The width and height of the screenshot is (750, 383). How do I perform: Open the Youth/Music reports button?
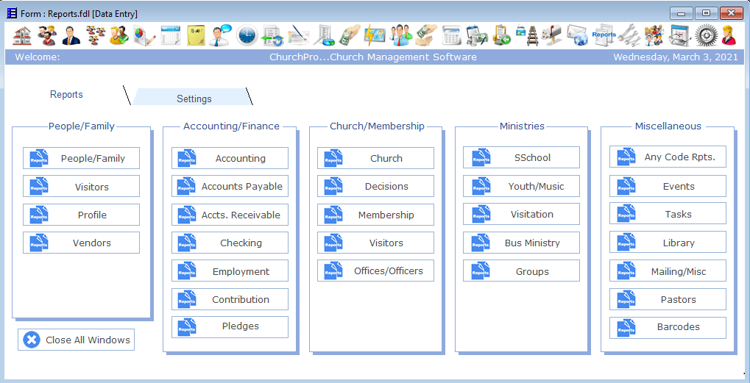pos(521,186)
